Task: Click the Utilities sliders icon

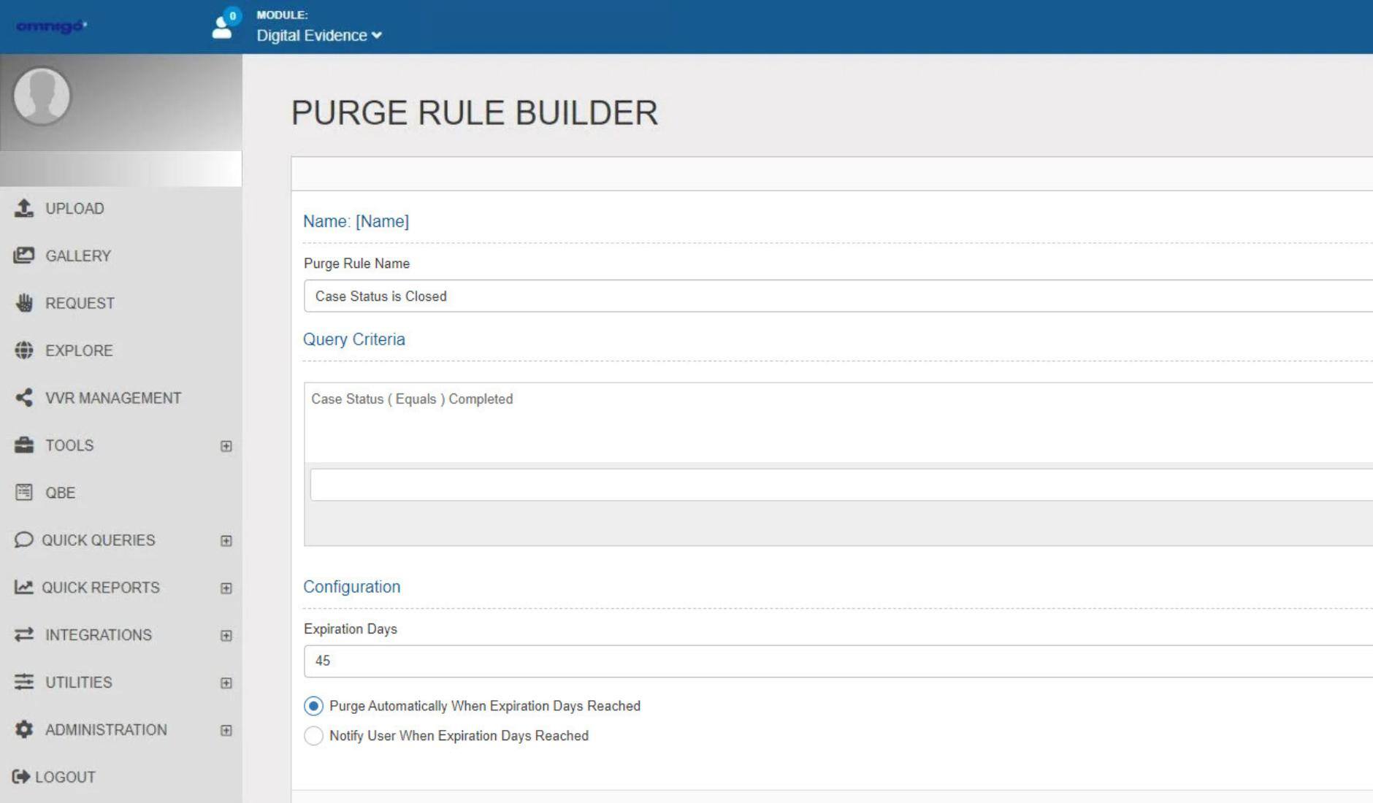Action: [x=24, y=683]
